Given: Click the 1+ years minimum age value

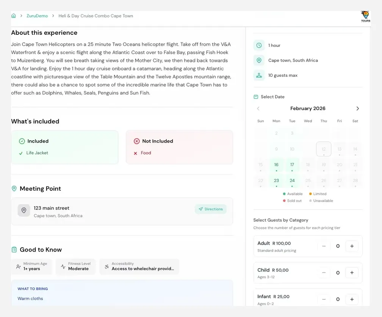Looking at the screenshot, I should (32, 269).
